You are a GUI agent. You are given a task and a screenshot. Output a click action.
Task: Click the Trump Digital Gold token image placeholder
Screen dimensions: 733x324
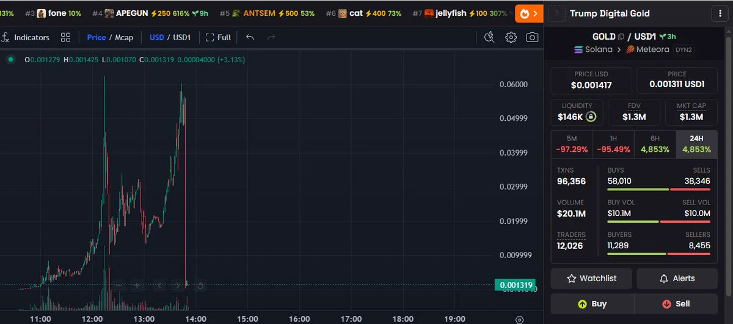coord(556,13)
